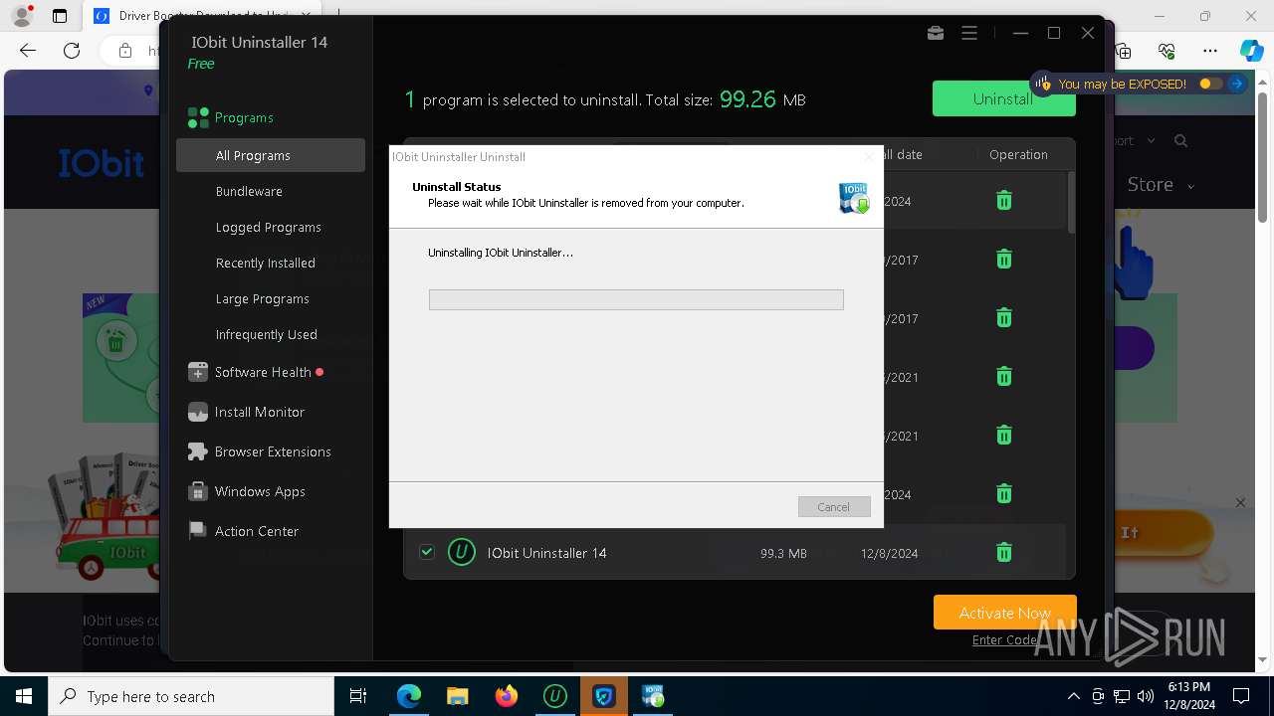Image resolution: width=1274 pixels, height=716 pixels.
Task: Click the trash icon for the second 2017 row
Action: (1004, 318)
